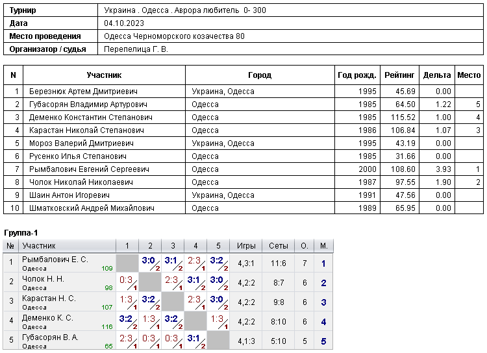Click Деменко's 1:3 score against player 5

pyautogui.click(x=218, y=321)
